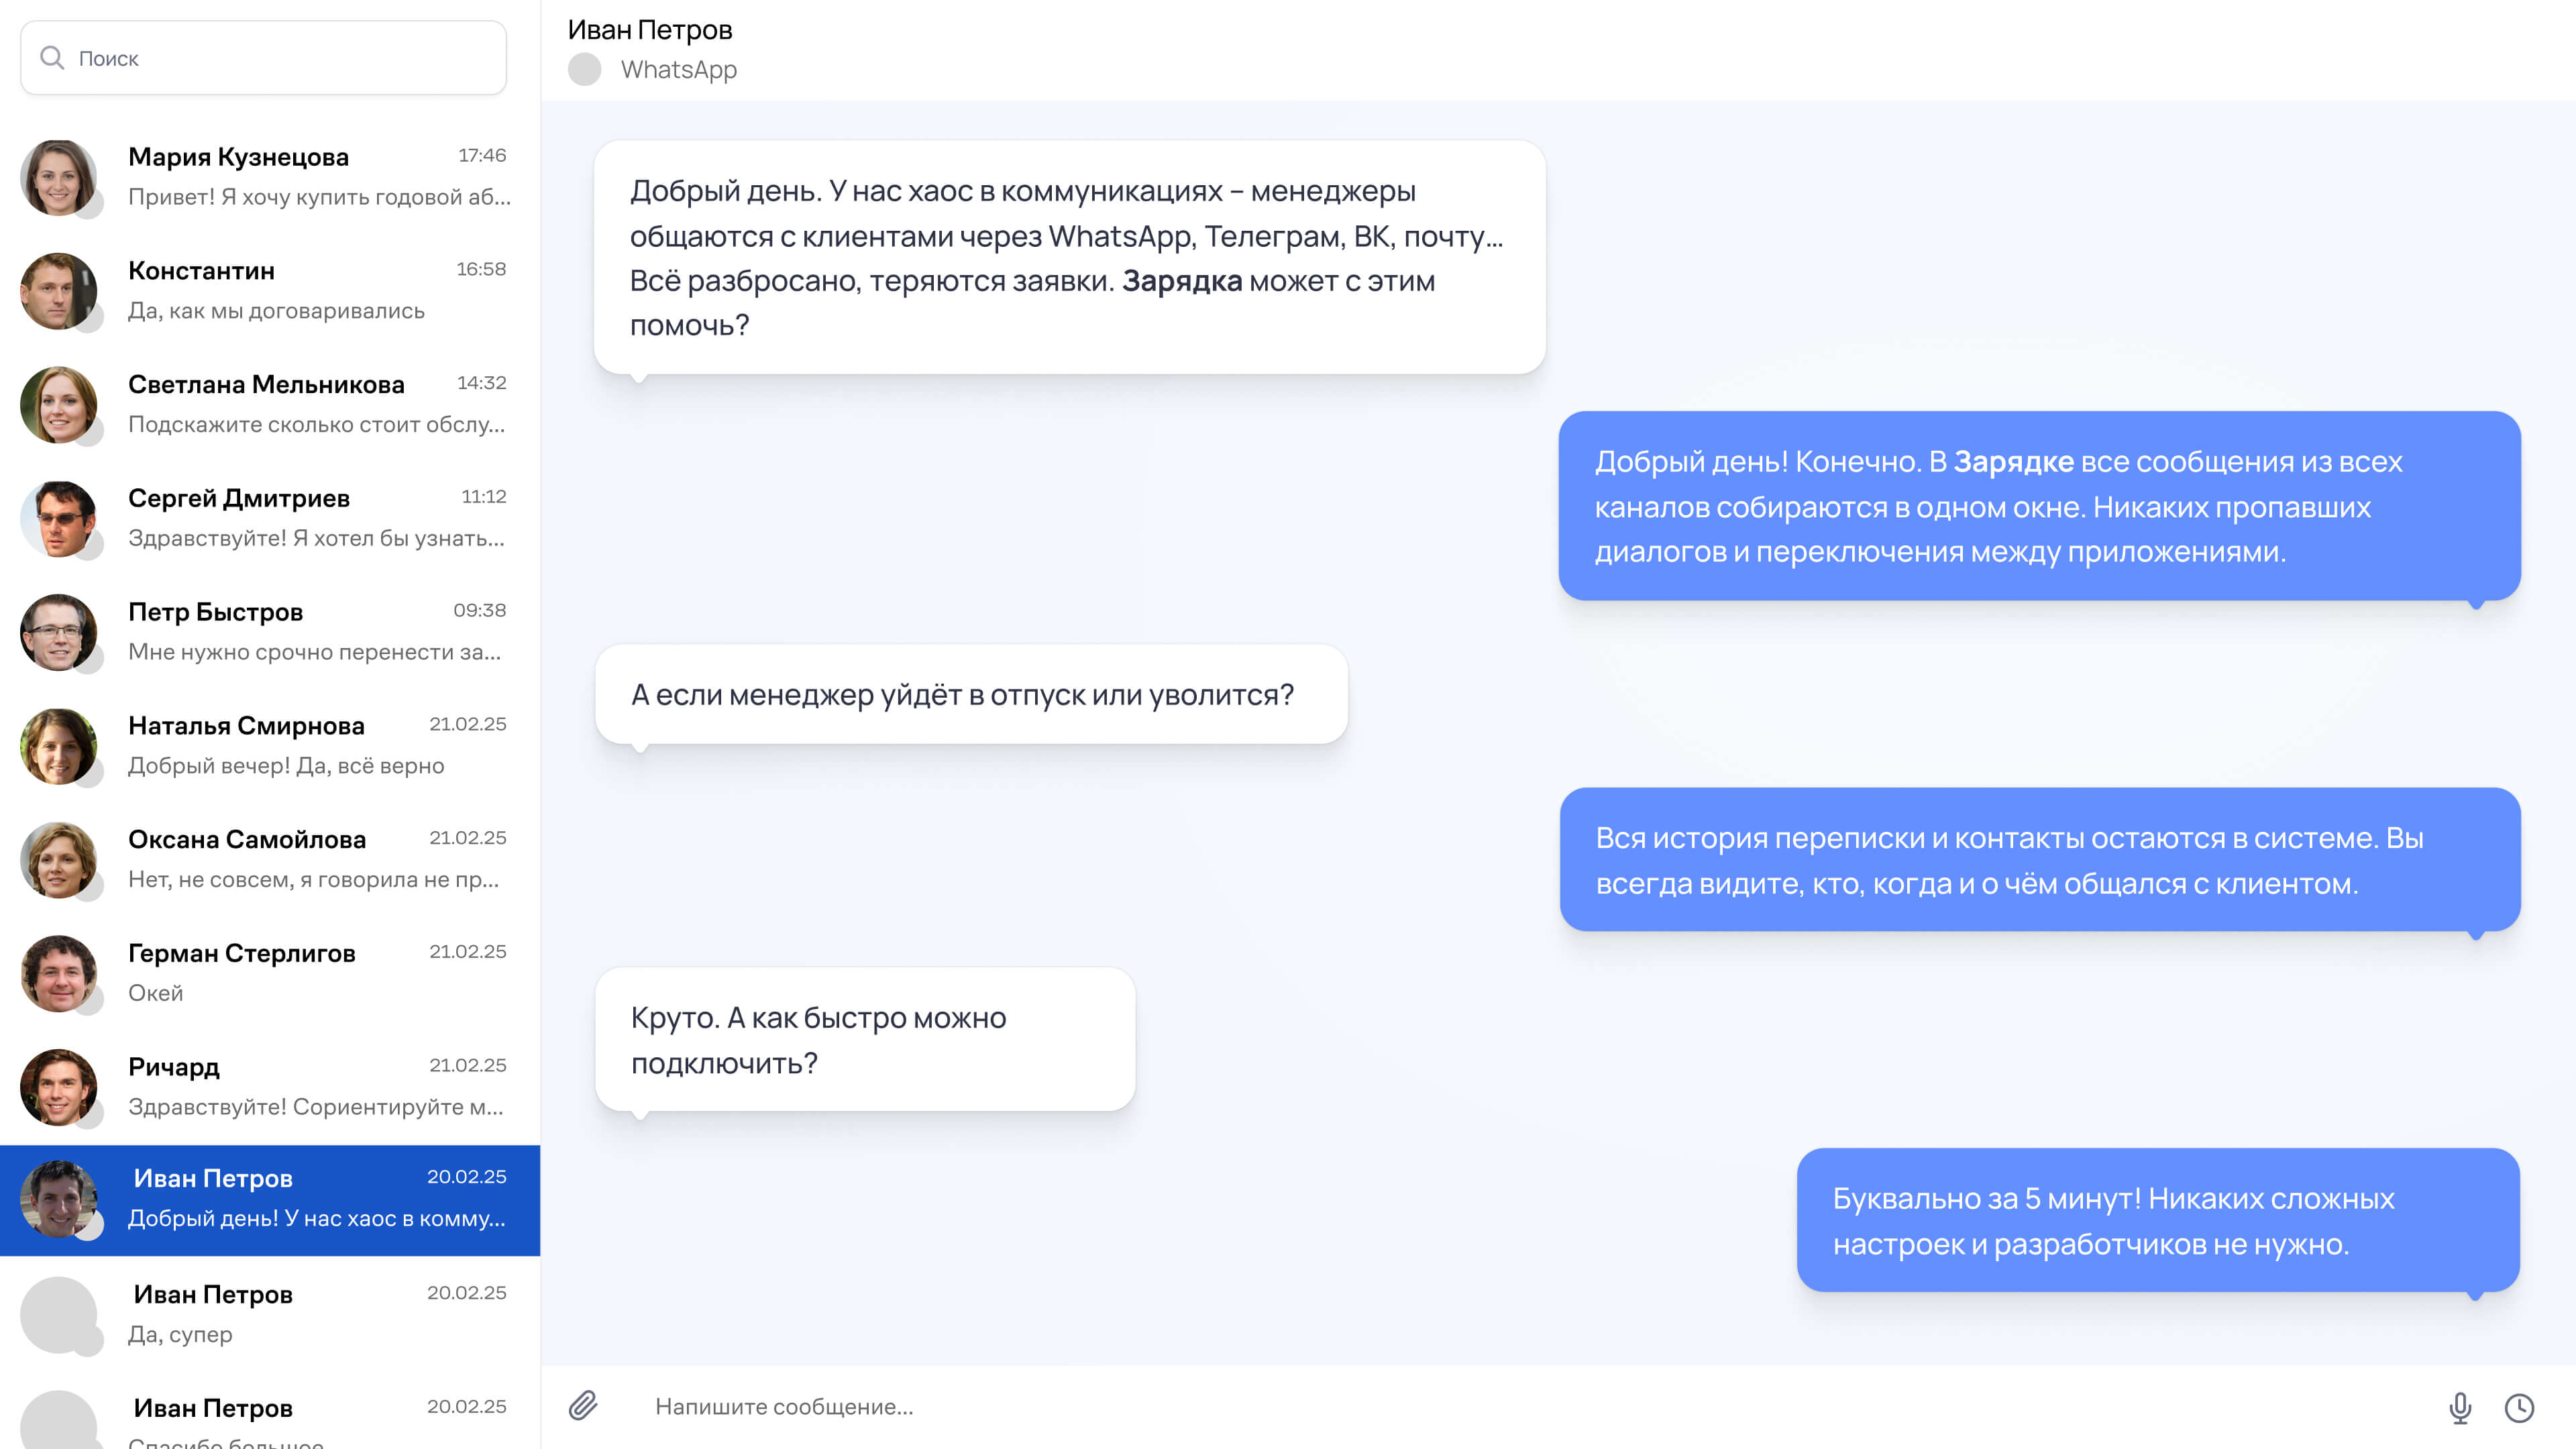The image size is (2576, 1449).
Task: Click the Напишите сообщение message field
Action: point(1530,1406)
